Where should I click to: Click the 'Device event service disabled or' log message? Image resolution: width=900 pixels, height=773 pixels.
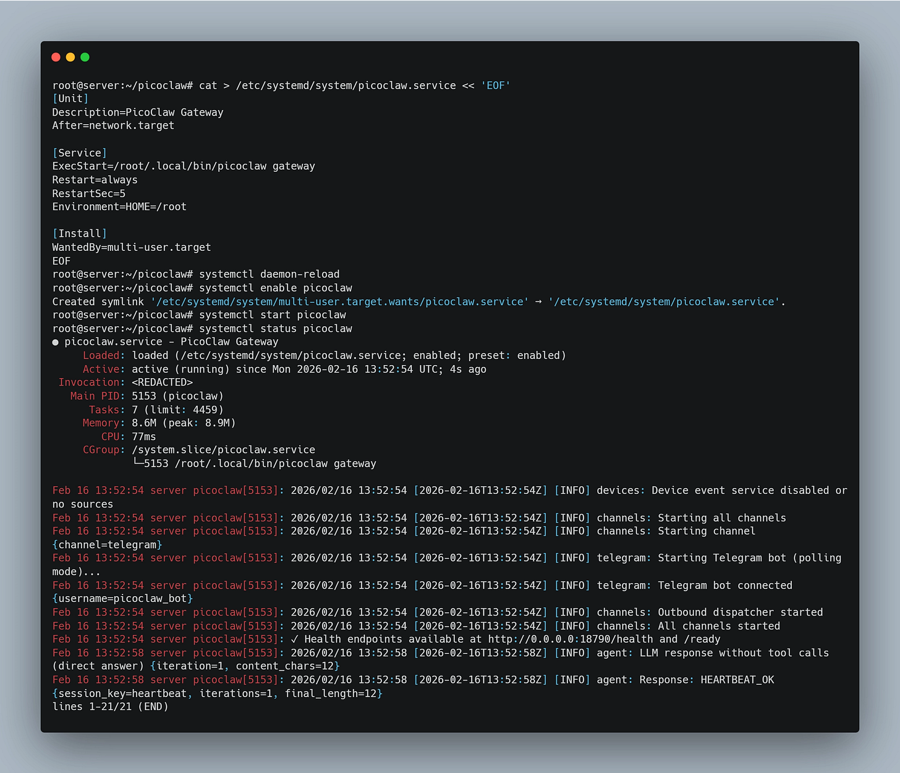[749, 491]
